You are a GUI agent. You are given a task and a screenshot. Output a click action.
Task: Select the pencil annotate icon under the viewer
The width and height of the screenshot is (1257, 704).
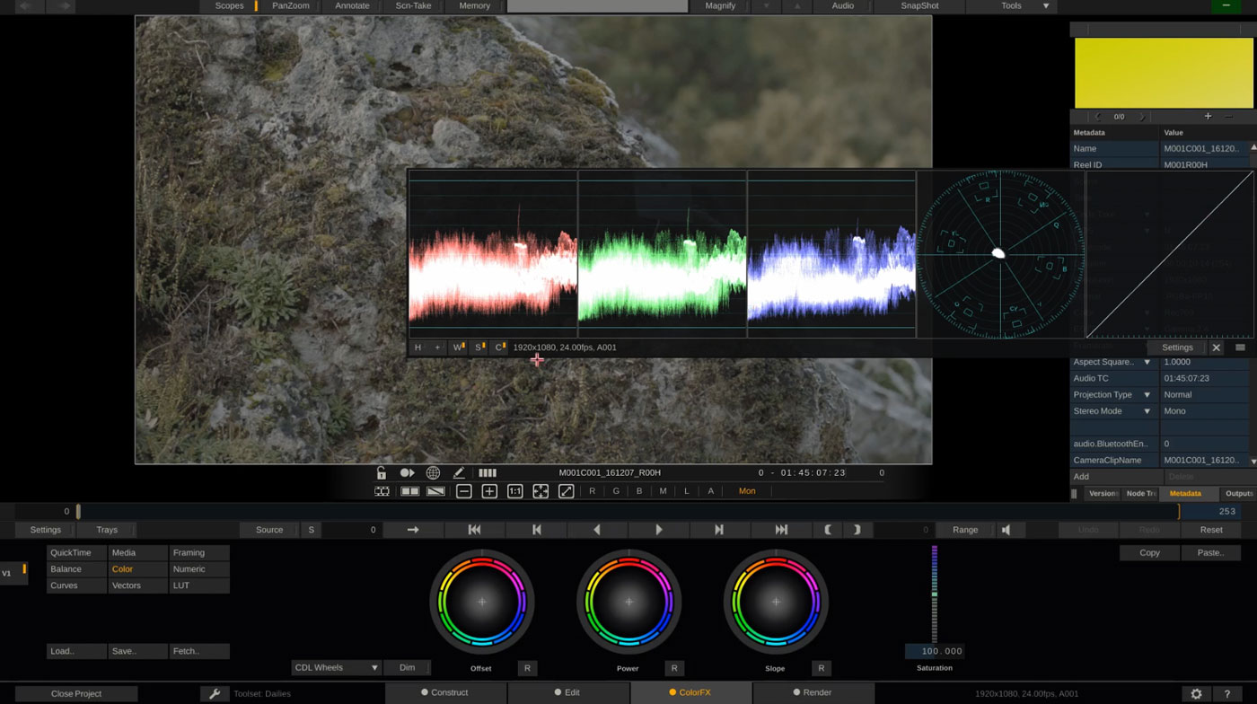click(459, 473)
